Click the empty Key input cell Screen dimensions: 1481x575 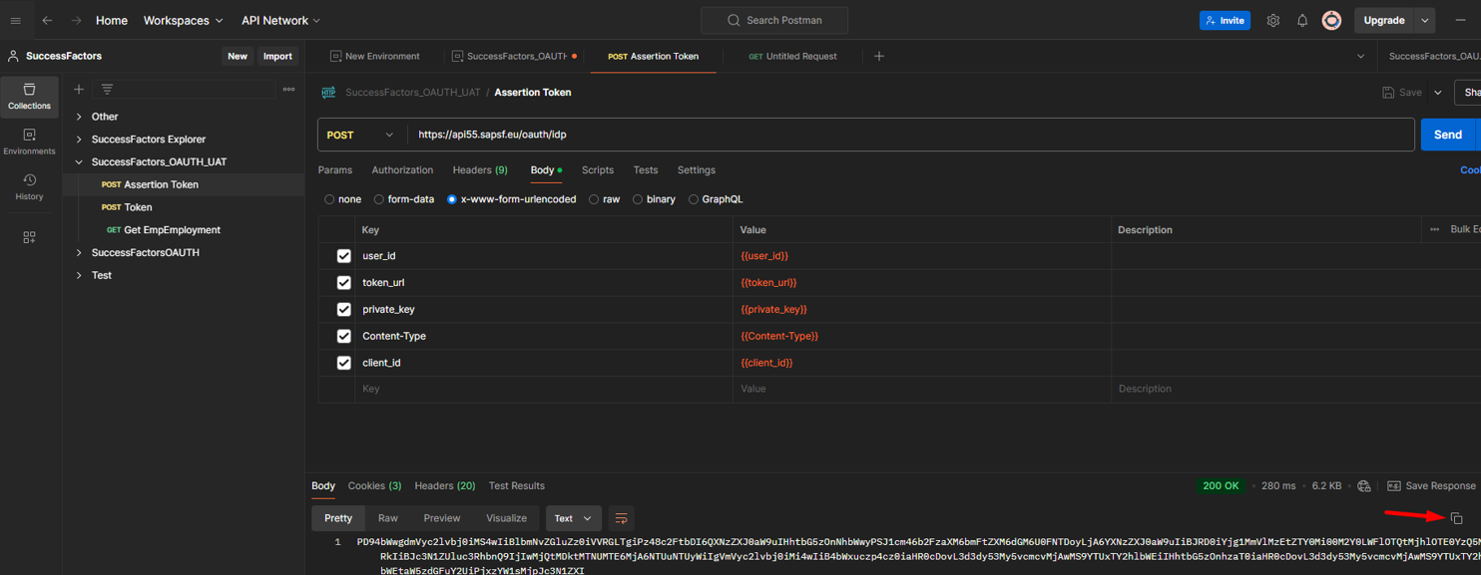point(544,389)
